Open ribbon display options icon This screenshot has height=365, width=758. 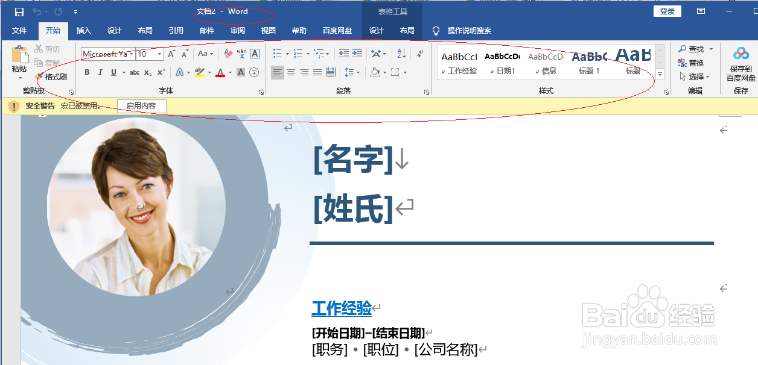click(x=701, y=11)
